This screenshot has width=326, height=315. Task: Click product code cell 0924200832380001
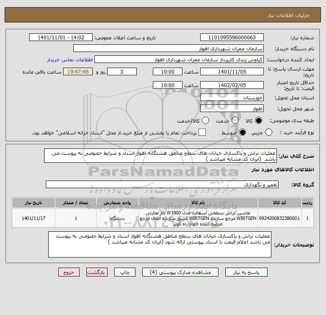click(x=279, y=218)
